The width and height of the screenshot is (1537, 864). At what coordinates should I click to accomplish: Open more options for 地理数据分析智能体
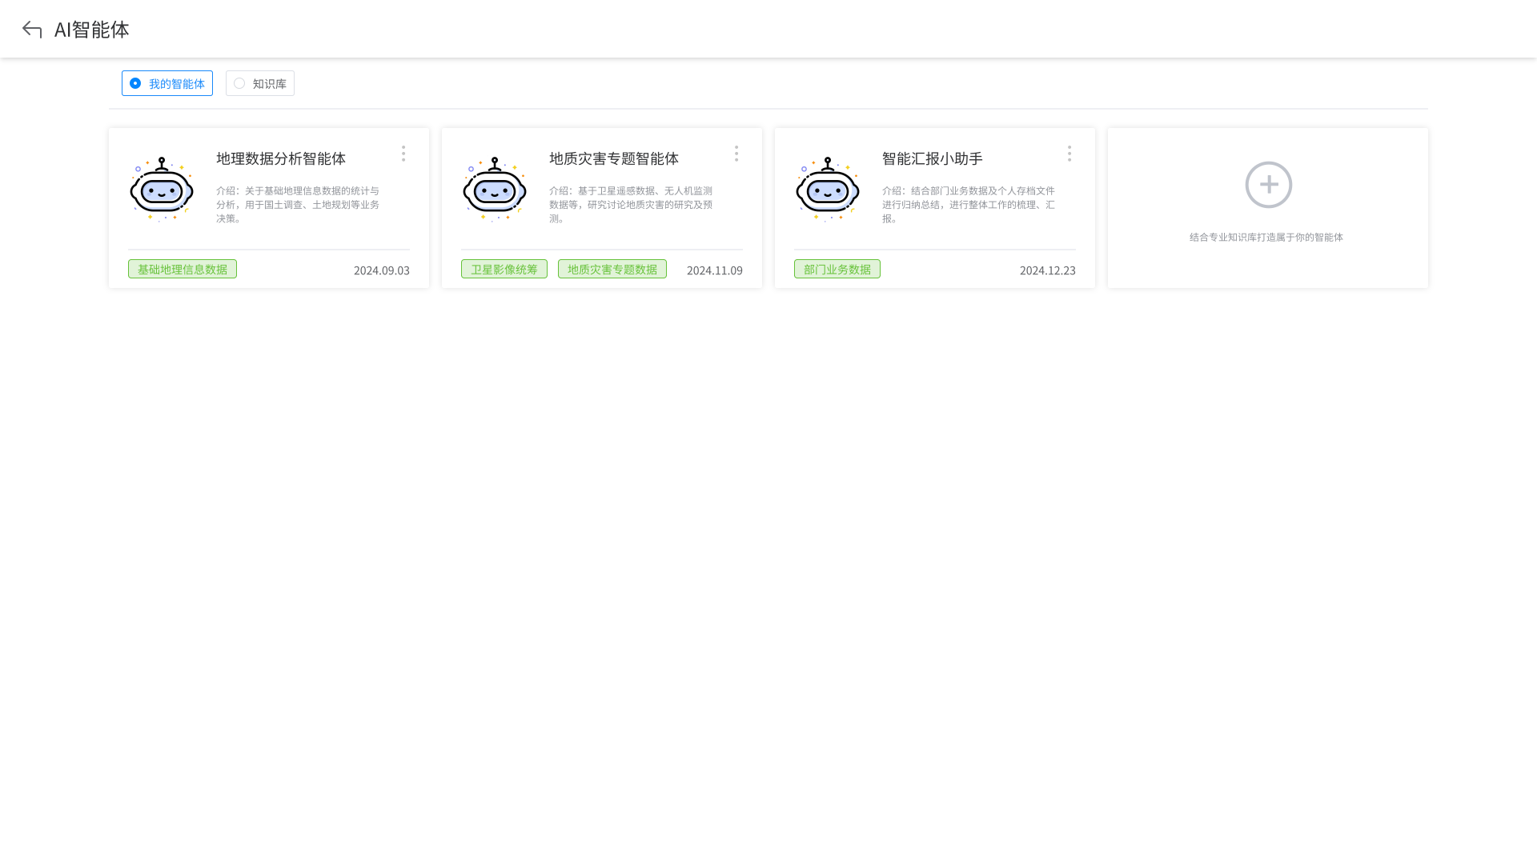(403, 154)
